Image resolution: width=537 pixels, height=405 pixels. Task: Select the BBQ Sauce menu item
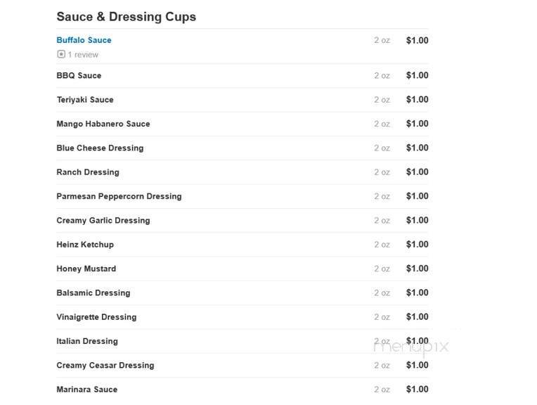pos(79,75)
